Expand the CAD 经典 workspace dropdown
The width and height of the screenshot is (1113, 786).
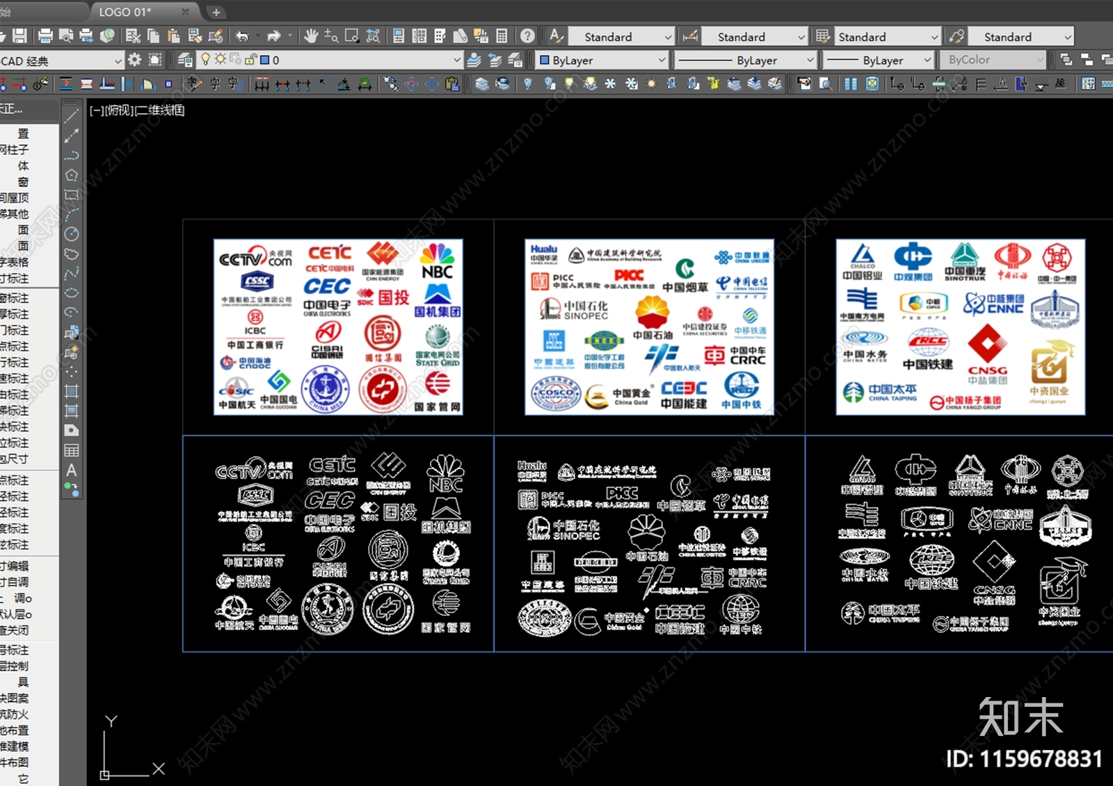pyautogui.click(x=118, y=61)
